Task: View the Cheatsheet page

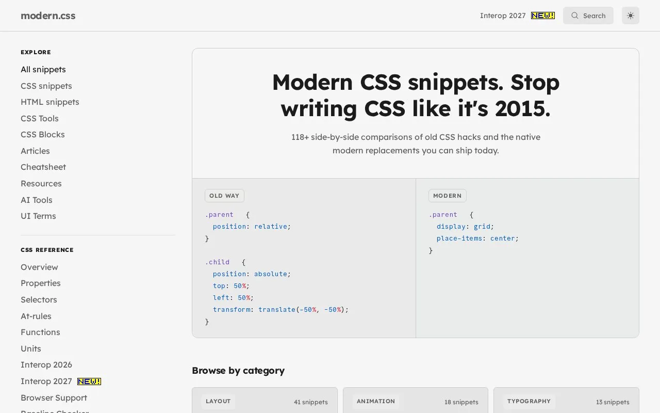Action: click(x=43, y=167)
